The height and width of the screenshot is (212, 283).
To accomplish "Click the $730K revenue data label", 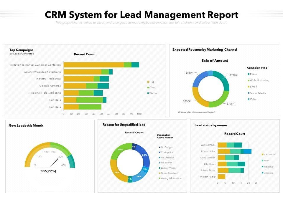I will pos(187,101).
